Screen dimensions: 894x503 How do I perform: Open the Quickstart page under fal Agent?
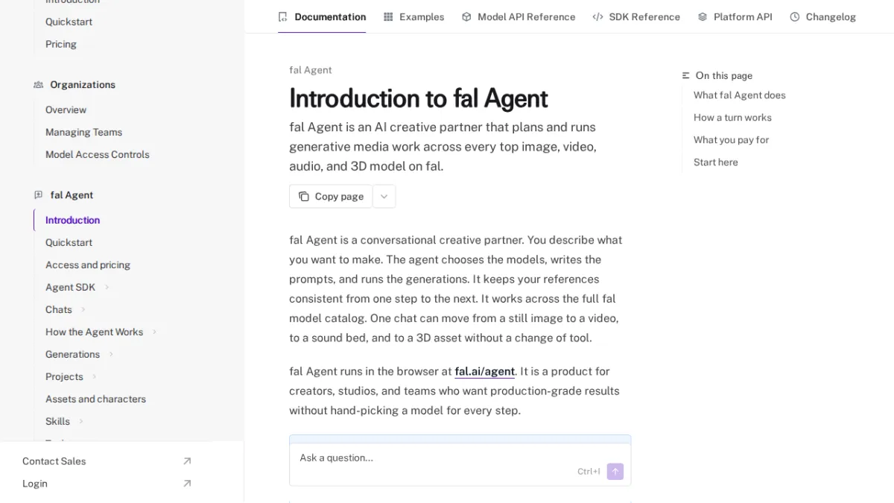point(69,243)
